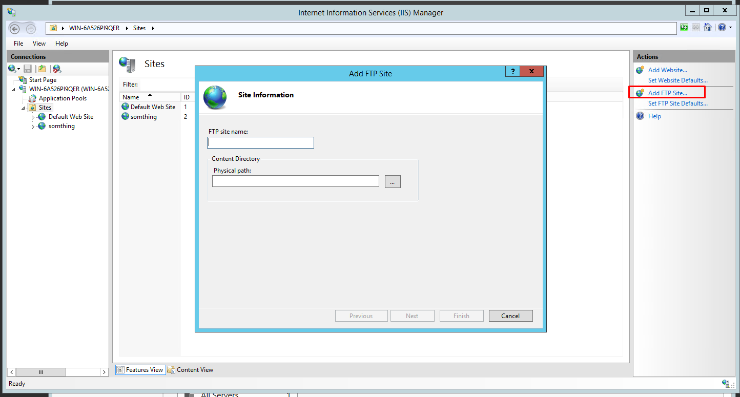
Task: Open the dropdown arrow next to top Help icon
Action: (730, 28)
